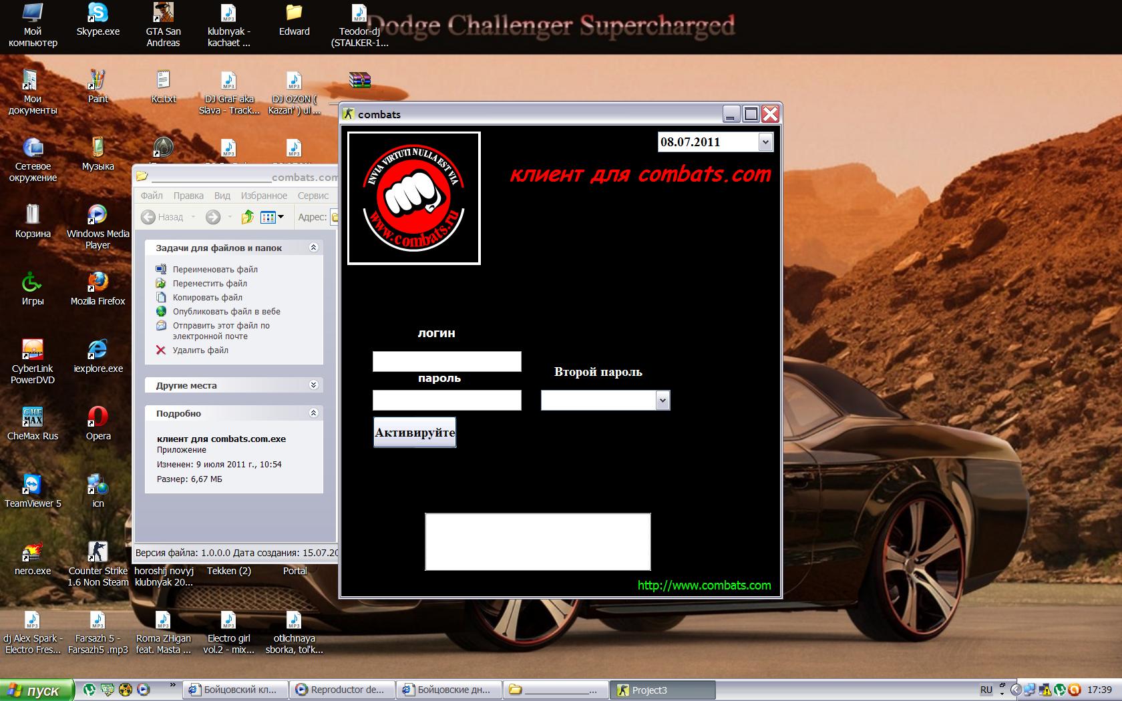Select the Tekken (2) desktop item
1122x701 pixels.
(229, 571)
